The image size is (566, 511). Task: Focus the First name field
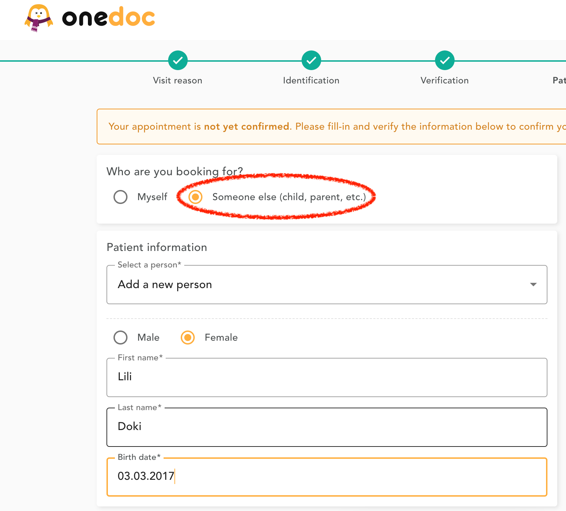pos(326,377)
